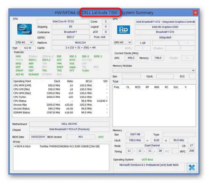Image resolution: width=208 pixels, height=183 pixels.
Task: Click the Uncore Max row
Action: (x=61, y=105)
